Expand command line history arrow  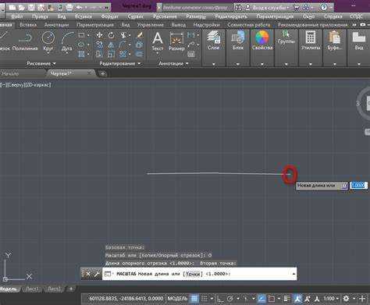point(294,274)
